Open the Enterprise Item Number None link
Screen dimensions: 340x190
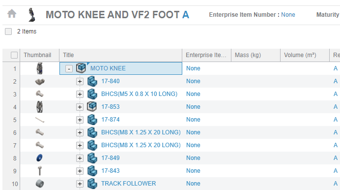pos(288,15)
